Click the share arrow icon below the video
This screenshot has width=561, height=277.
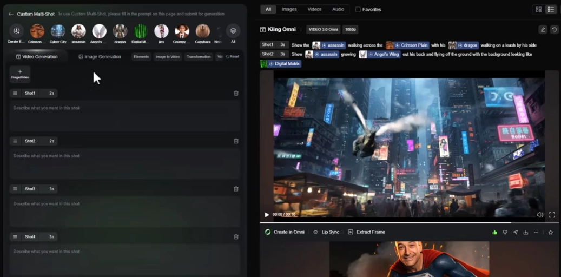point(515,232)
